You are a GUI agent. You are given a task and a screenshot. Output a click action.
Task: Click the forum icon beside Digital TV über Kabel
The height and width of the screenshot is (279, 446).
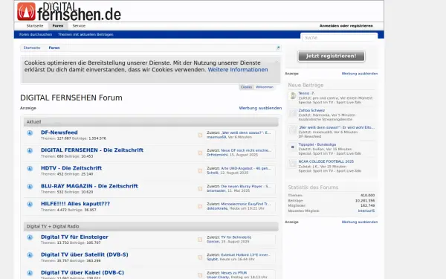(x=30, y=273)
